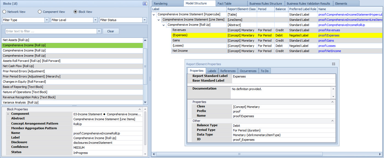Collapse the Properties section chevron
This screenshot has width=384, height=158.
point(332,102)
